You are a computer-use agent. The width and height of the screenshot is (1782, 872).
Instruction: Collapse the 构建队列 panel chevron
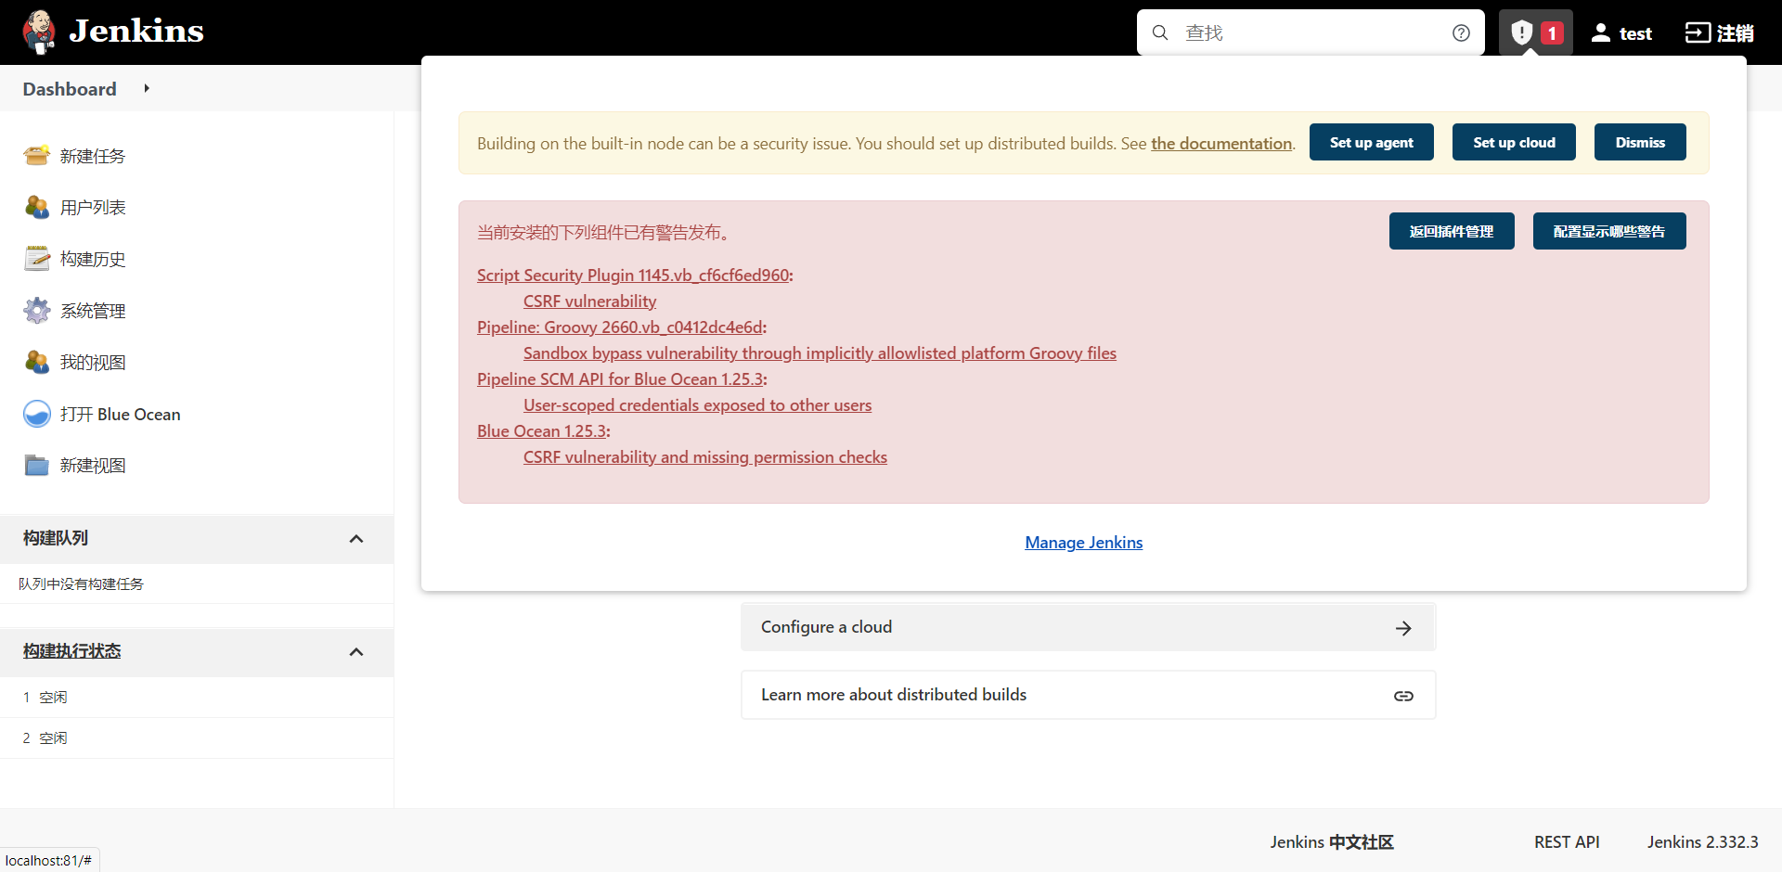point(356,539)
